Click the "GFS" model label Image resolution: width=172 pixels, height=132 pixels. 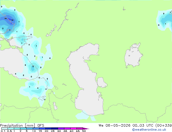[41, 126]
